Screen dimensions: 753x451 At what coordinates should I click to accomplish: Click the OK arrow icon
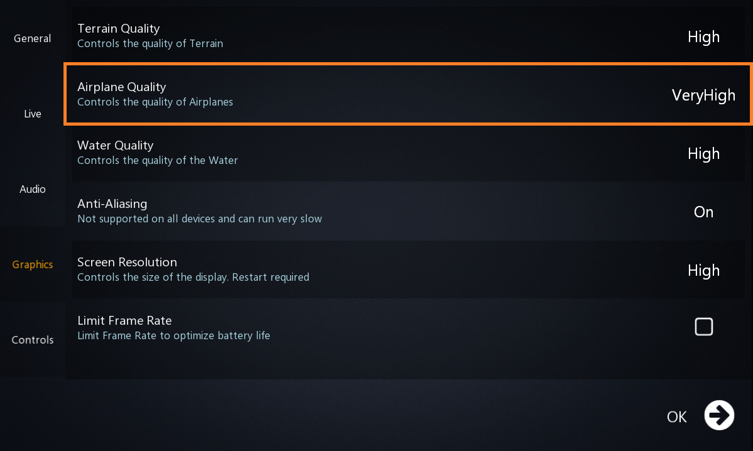719,415
